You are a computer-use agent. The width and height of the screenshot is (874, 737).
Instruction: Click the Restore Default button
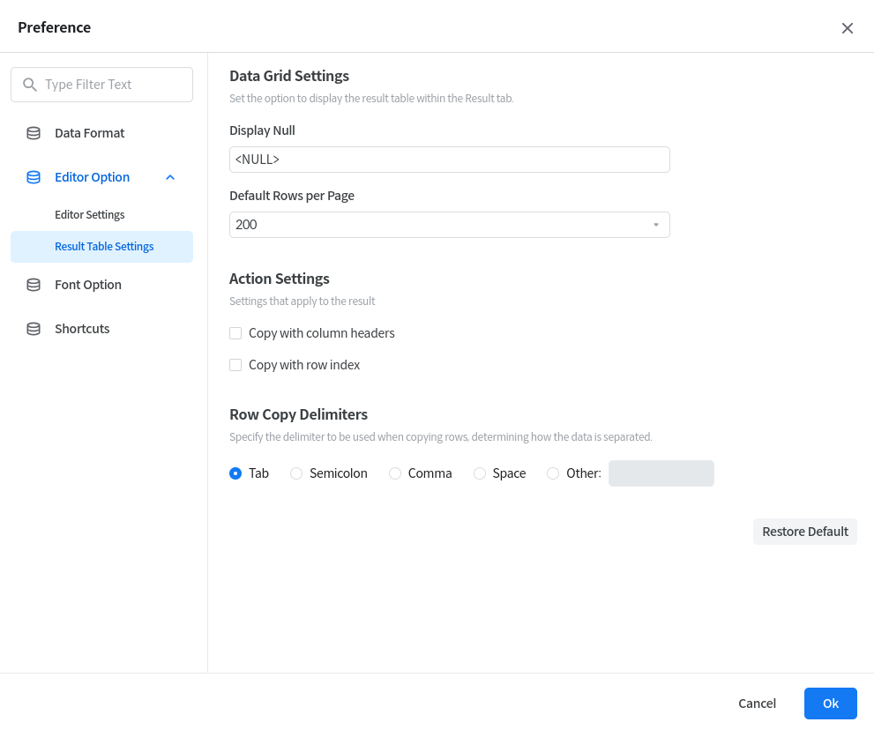[804, 532]
